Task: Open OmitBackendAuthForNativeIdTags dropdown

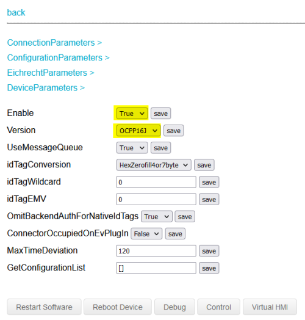Action: pyautogui.click(x=157, y=217)
